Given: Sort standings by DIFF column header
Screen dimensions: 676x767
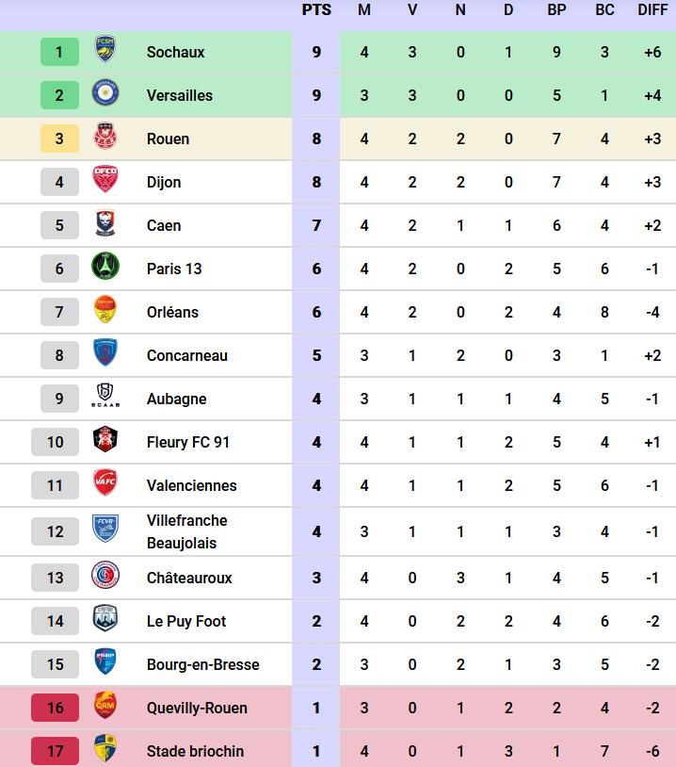Looking at the screenshot, I should pyautogui.click(x=652, y=10).
